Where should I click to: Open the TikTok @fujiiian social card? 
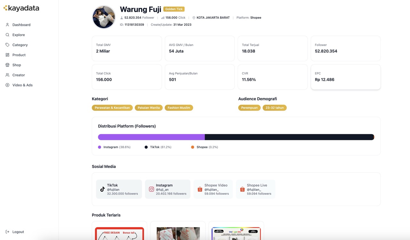119,189
